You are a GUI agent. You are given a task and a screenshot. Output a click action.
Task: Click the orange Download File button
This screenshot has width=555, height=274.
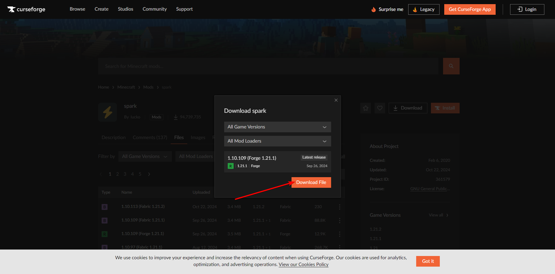tap(311, 182)
